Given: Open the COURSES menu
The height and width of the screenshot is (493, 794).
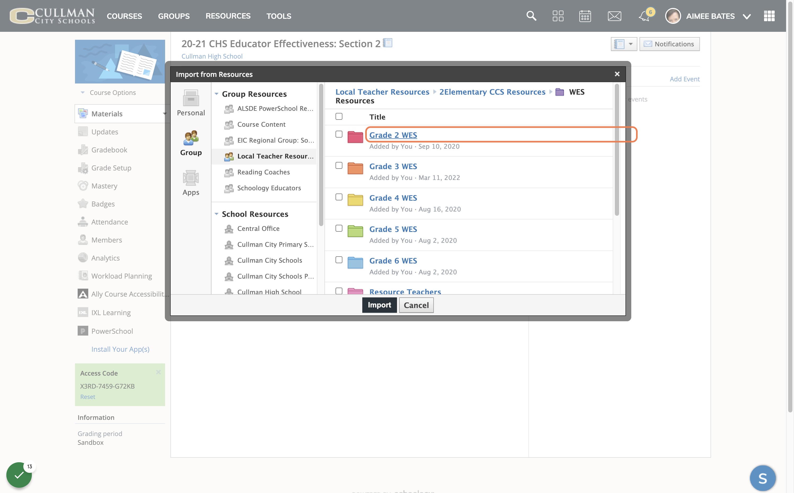Looking at the screenshot, I should (124, 16).
